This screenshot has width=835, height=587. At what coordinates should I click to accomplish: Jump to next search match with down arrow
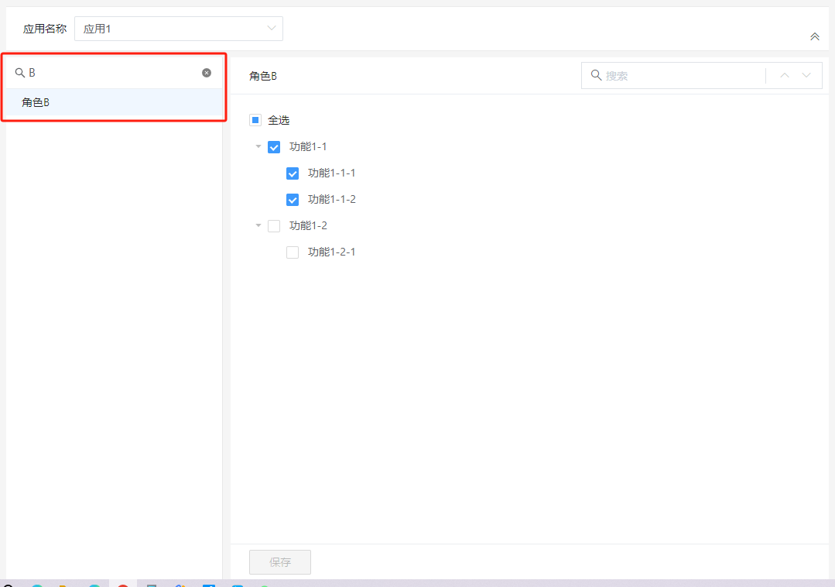(x=806, y=75)
